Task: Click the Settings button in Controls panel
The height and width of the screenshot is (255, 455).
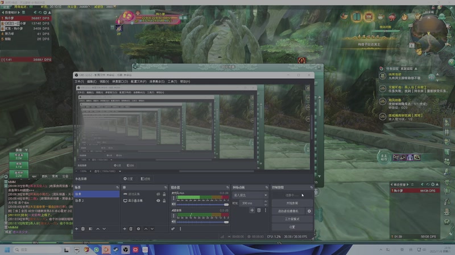Action: click(292, 227)
